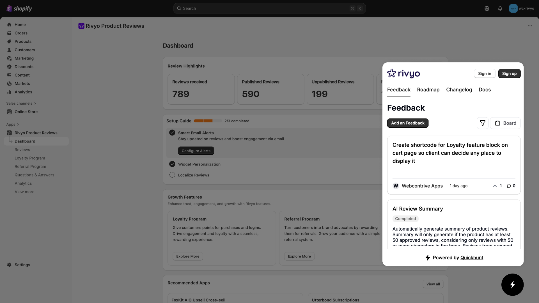Click the Search field

tap(269, 8)
